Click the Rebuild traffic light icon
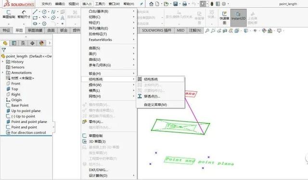308x180 pixels. [212, 4]
